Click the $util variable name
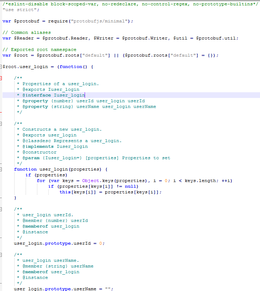 (x=180, y=38)
